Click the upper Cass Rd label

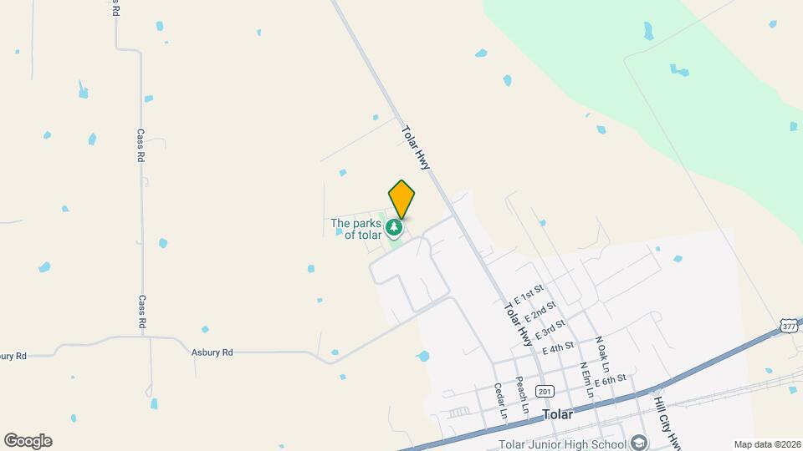[141, 145]
